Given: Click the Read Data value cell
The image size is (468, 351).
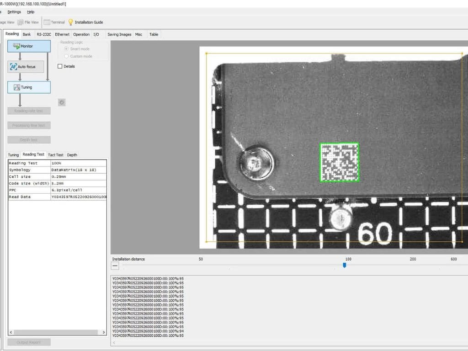Looking at the screenshot, I should pyautogui.click(x=79, y=197).
